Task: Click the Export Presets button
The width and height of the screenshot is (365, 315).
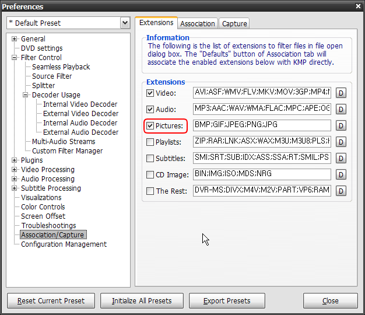Action: 227,301
